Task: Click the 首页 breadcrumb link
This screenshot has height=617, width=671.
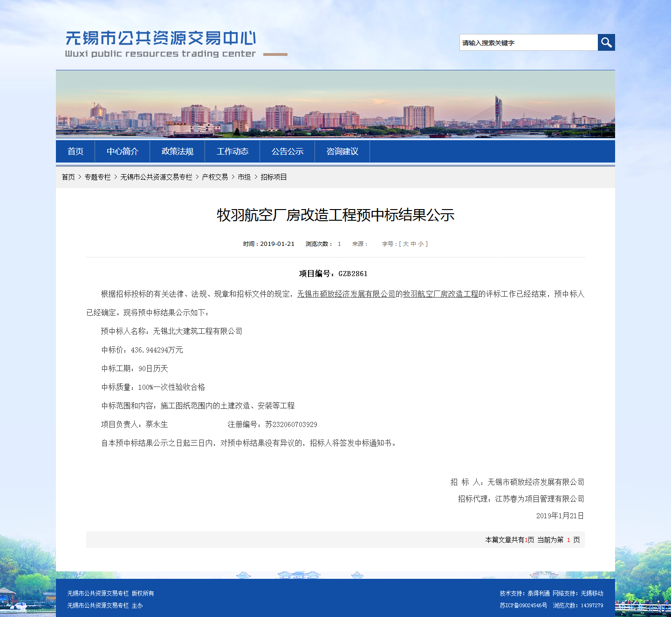Action: point(68,177)
